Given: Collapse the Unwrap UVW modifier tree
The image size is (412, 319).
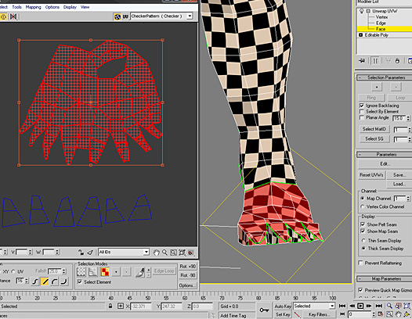Looking at the screenshot, I should pyautogui.click(x=368, y=11).
